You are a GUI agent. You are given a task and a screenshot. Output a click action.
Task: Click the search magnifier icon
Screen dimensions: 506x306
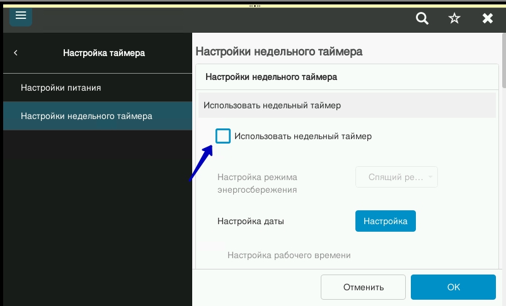[x=422, y=18]
